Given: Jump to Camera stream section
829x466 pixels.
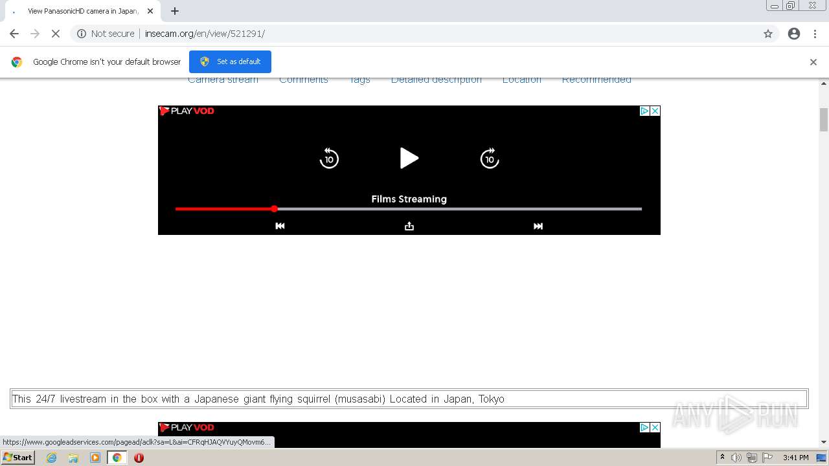Looking at the screenshot, I should tap(223, 80).
